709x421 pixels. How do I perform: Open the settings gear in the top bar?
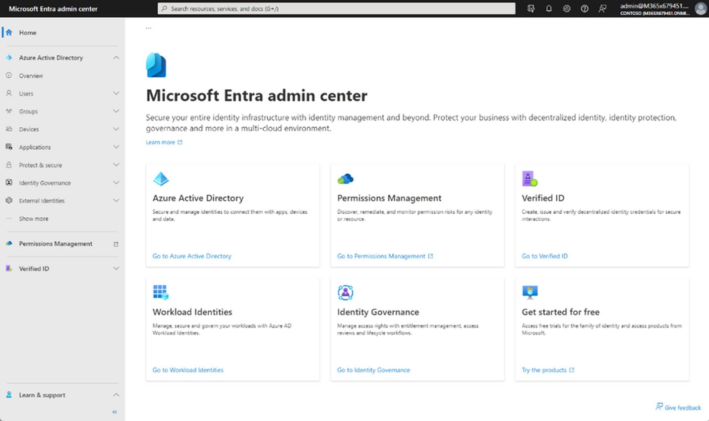[x=567, y=8]
